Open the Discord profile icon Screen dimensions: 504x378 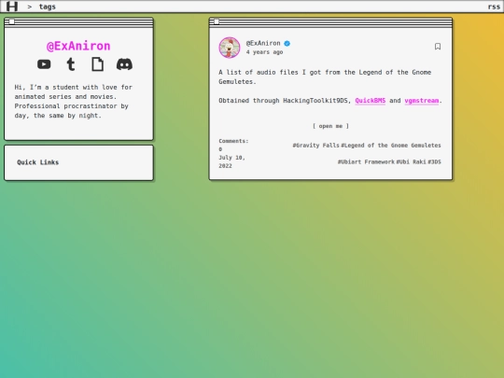tap(124, 64)
